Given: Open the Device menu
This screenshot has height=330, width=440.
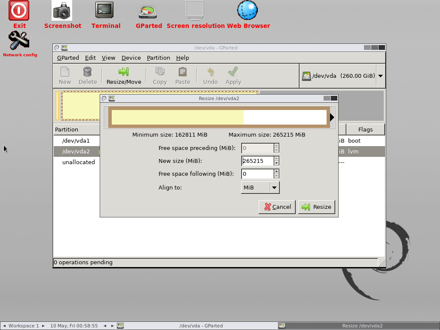Looking at the screenshot, I should click(131, 58).
